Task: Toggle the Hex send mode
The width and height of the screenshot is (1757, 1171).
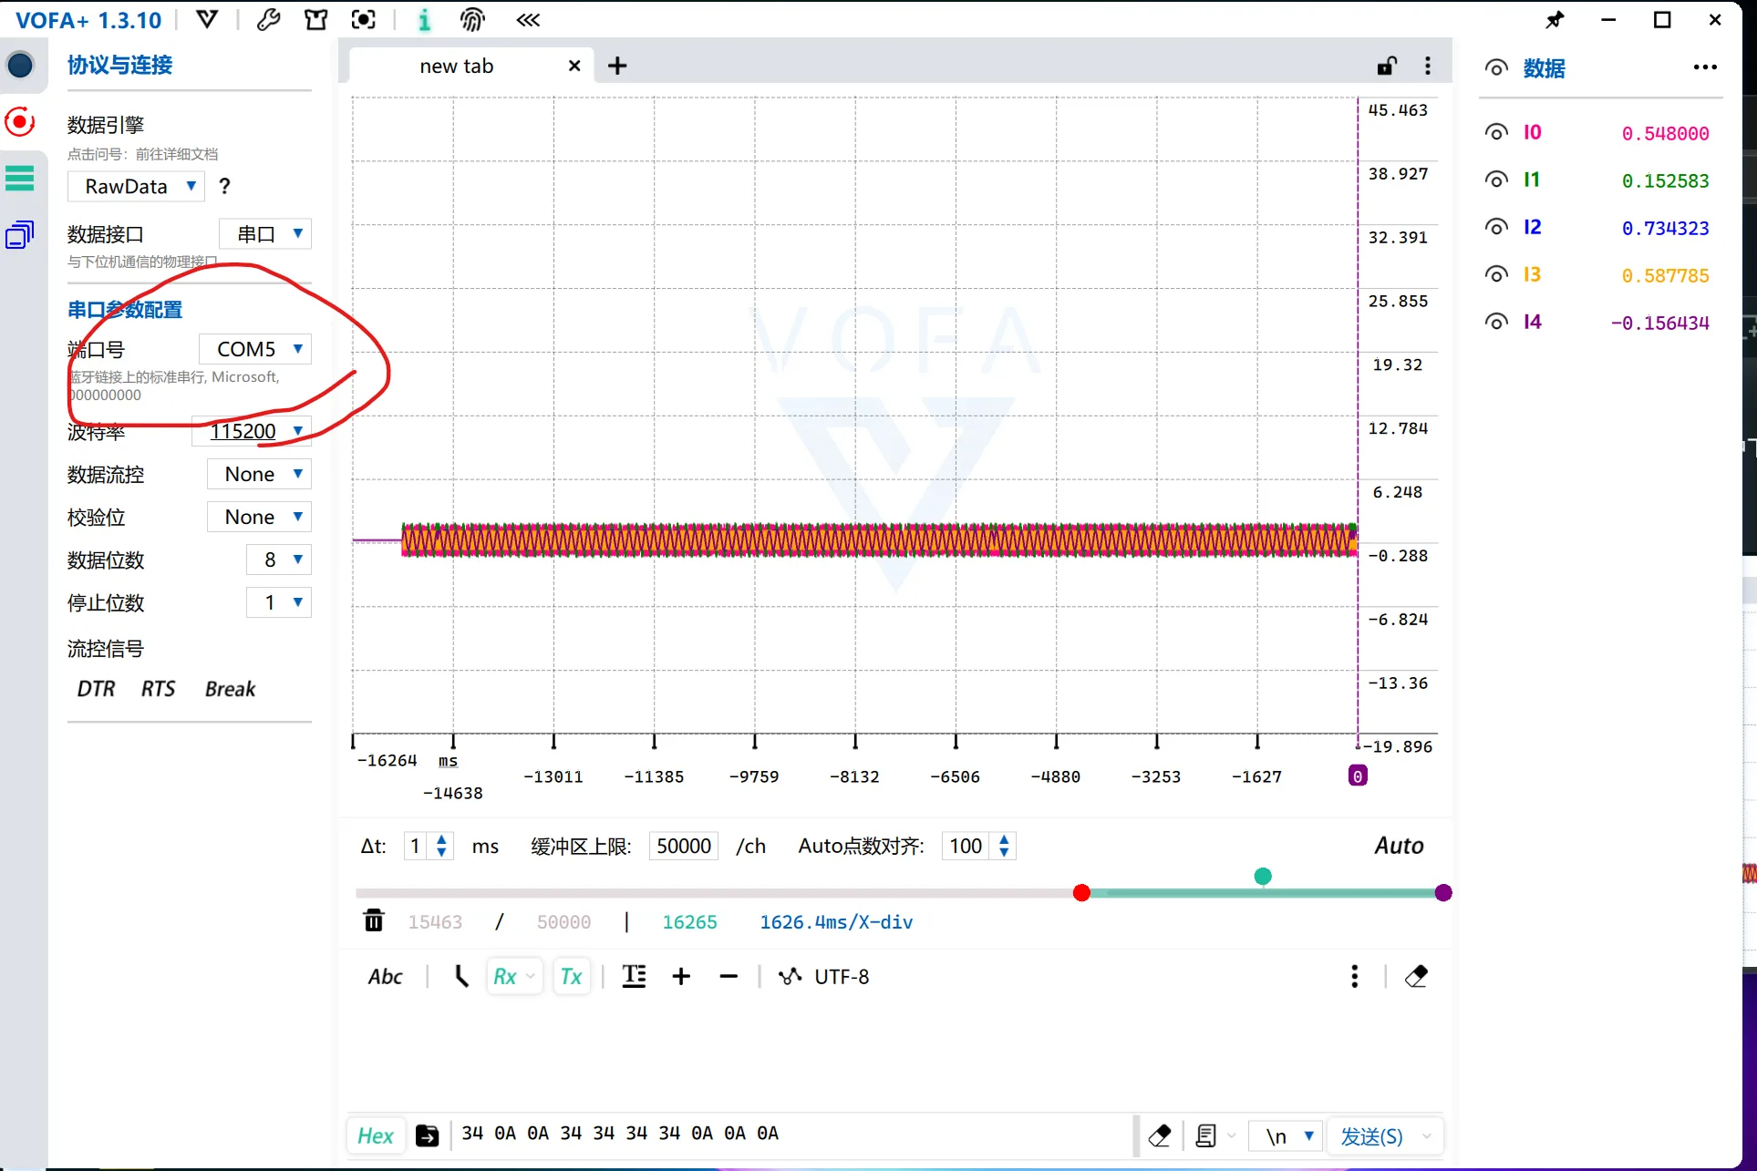Action: click(376, 1135)
